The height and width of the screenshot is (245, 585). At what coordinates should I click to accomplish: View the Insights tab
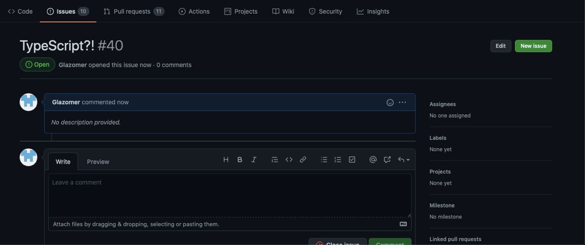click(x=373, y=11)
